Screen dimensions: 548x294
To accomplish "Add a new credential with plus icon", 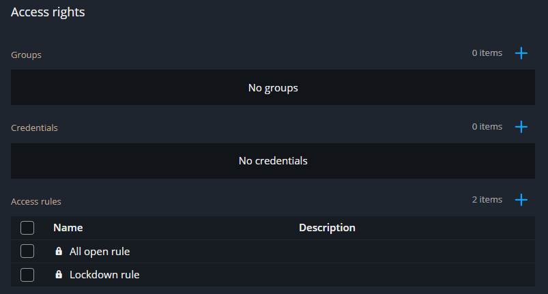I will click(x=521, y=127).
